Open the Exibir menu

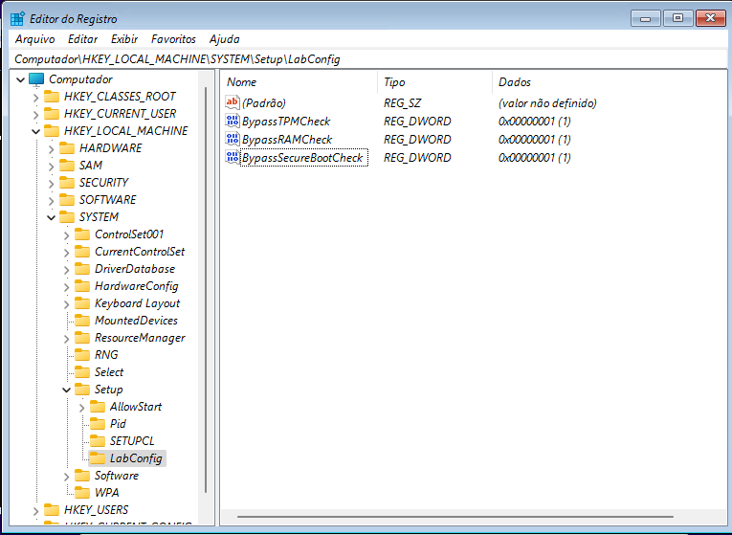tap(124, 39)
